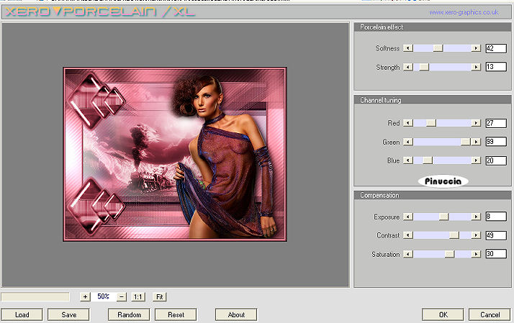Reset all sliders with Reset button
Screen dimensions: 514x323
(x=176, y=315)
